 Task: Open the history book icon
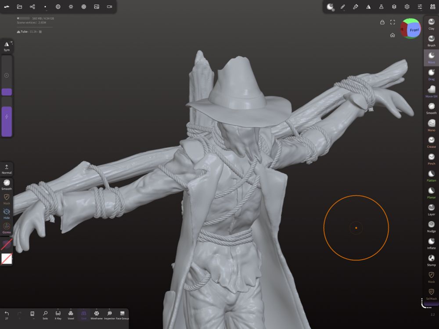pyautogui.click(x=32, y=315)
